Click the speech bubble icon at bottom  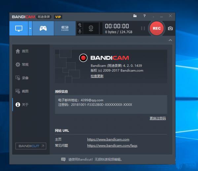coord(63,159)
